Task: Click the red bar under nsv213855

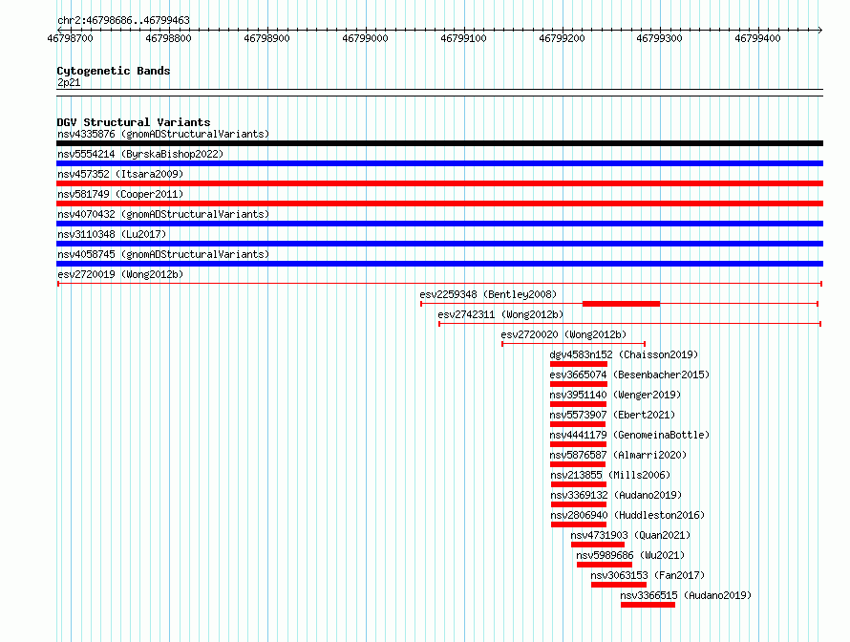Action: coord(579,484)
